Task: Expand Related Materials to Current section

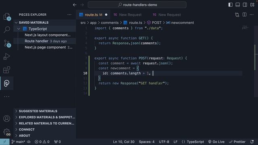Action: [x=45, y=123]
